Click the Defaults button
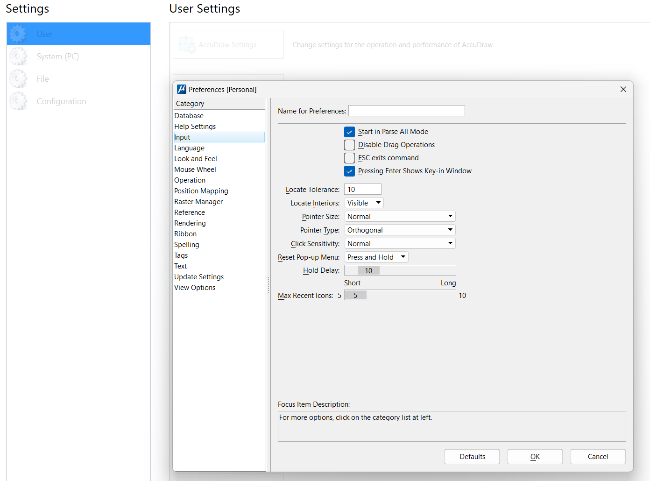The height and width of the screenshot is (481, 650). click(x=472, y=457)
